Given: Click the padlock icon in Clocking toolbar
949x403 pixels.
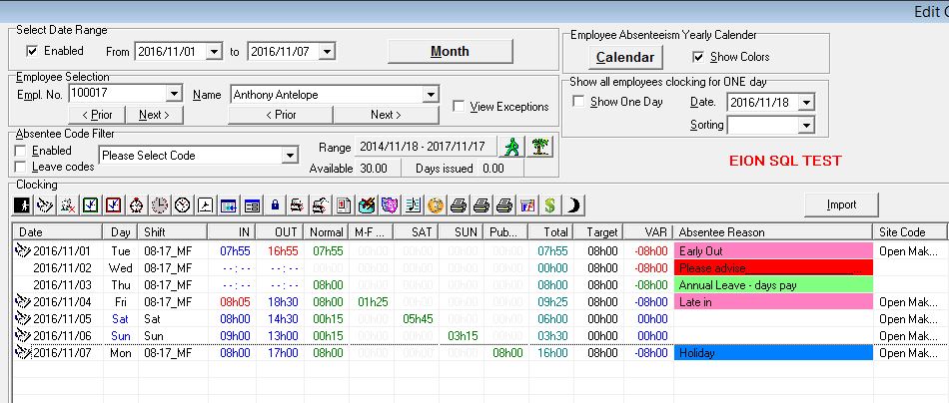Looking at the screenshot, I should (275, 204).
